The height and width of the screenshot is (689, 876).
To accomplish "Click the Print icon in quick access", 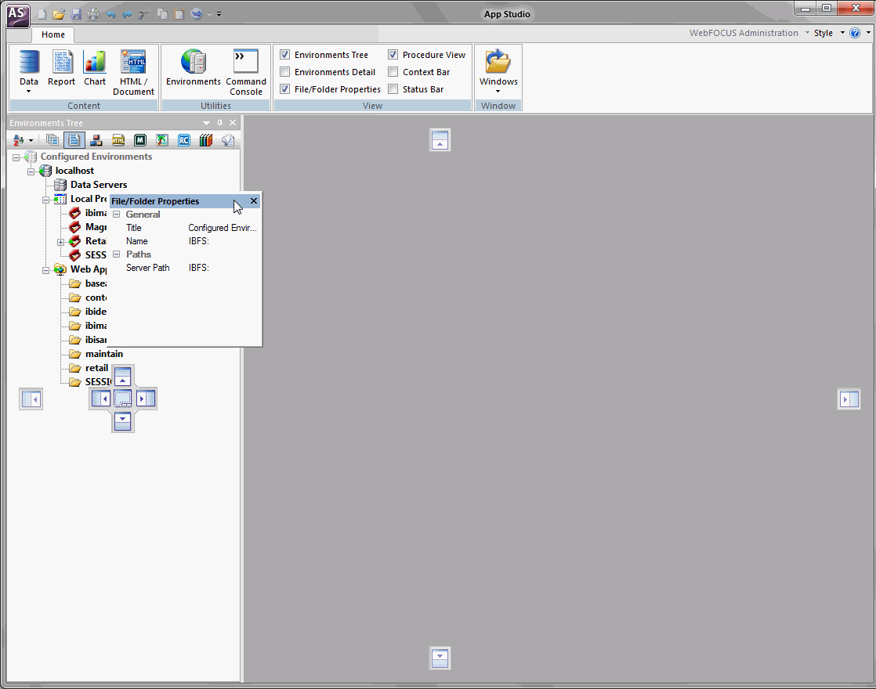I will pyautogui.click(x=93, y=15).
